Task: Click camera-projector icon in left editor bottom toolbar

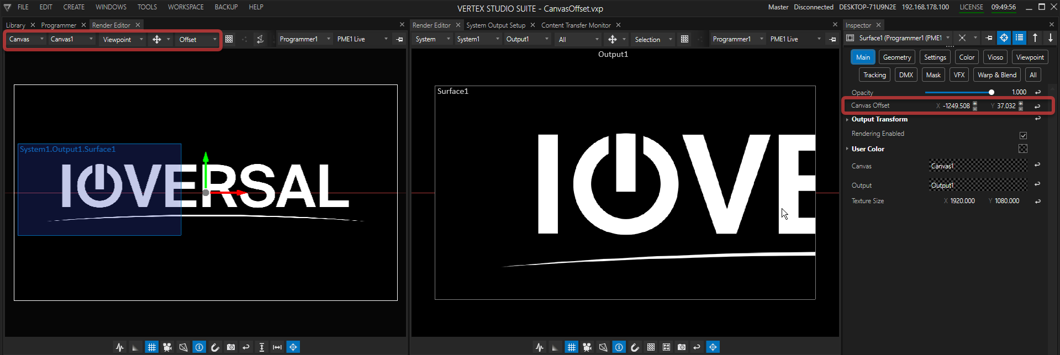Action: [x=167, y=347]
